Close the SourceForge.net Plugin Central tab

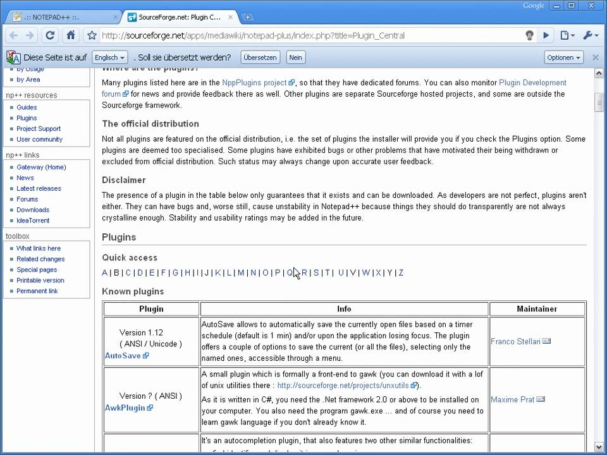click(230, 18)
